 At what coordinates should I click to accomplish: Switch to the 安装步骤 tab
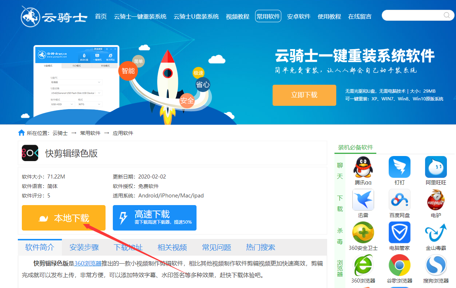pos(84,247)
